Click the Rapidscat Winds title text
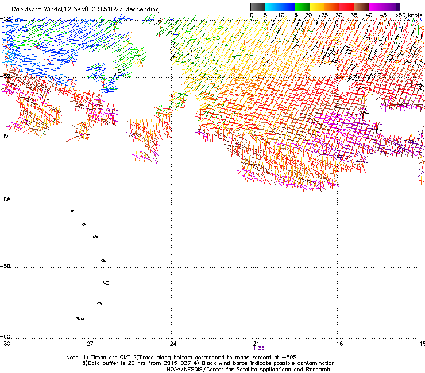Viewport: 425px width, 373px height. (x=86, y=9)
